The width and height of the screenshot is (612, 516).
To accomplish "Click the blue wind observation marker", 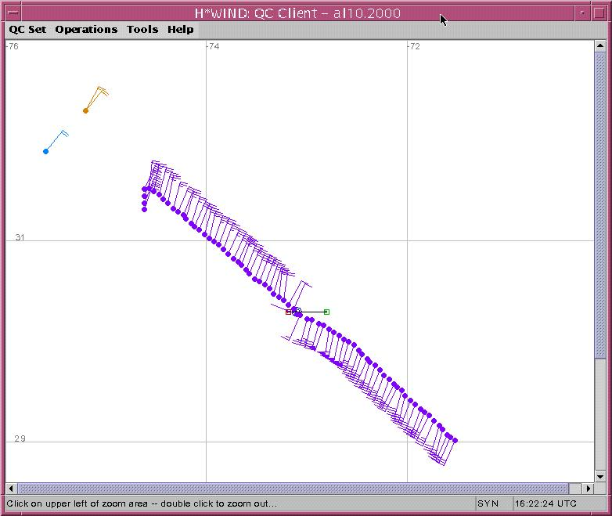I will tap(45, 151).
